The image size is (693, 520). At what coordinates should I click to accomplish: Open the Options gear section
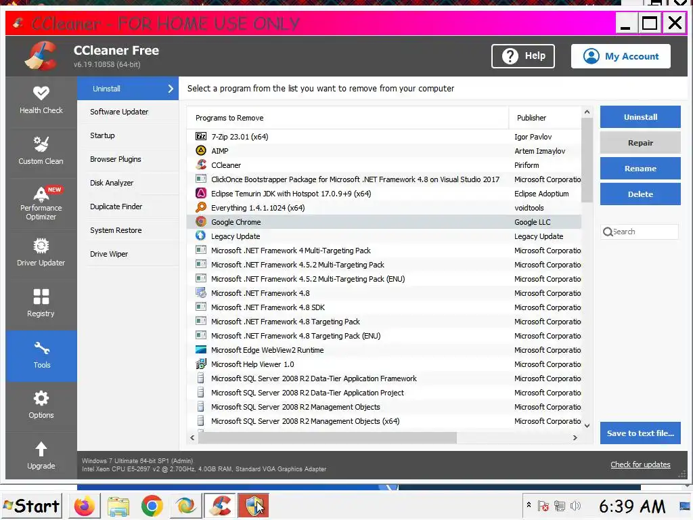41,405
